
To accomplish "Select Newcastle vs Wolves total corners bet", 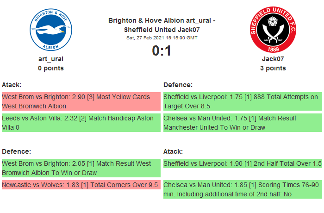I will pyautogui.click(x=81, y=185).
